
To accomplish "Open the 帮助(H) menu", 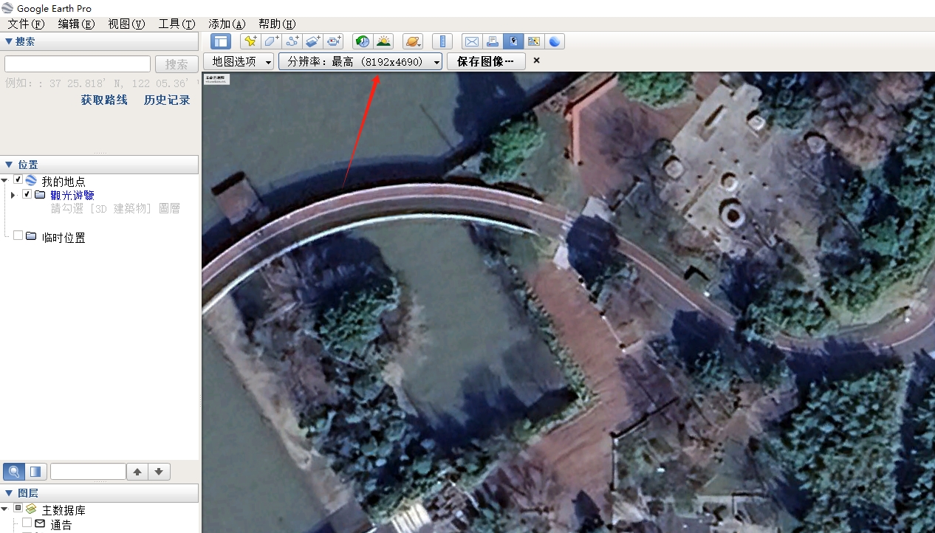I will [278, 24].
